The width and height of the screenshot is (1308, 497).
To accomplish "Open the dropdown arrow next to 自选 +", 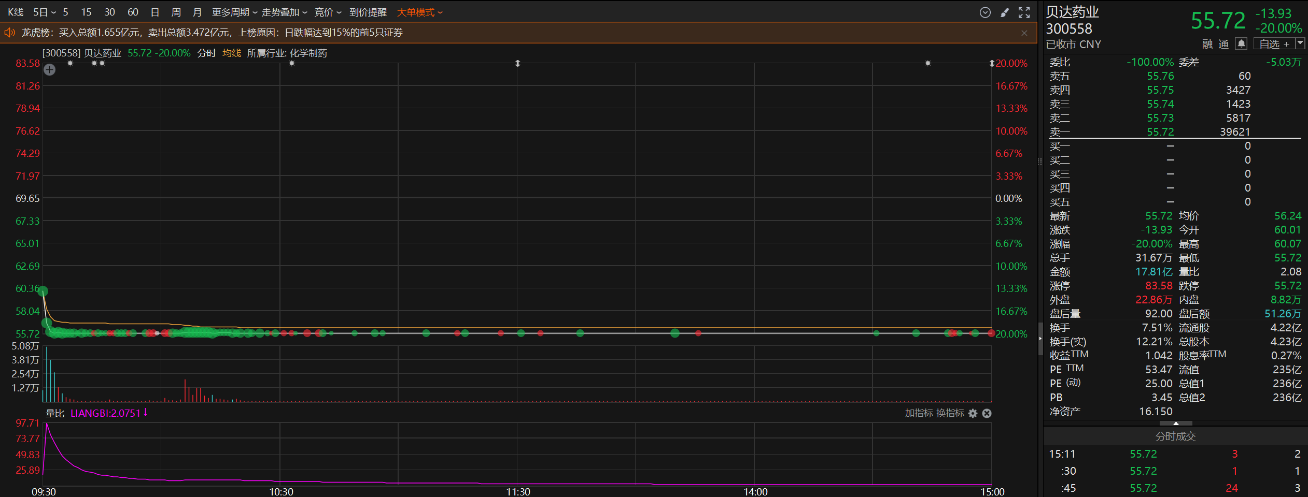I will (1300, 43).
